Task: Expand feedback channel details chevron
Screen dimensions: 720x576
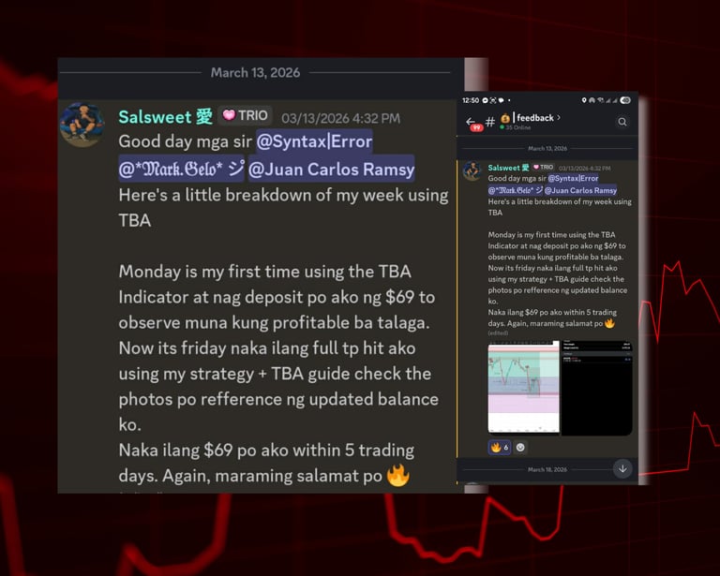Action: point(559,117)
